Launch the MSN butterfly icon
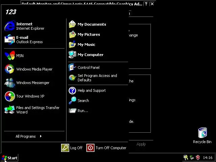216x162 pixels. (10, 55)
